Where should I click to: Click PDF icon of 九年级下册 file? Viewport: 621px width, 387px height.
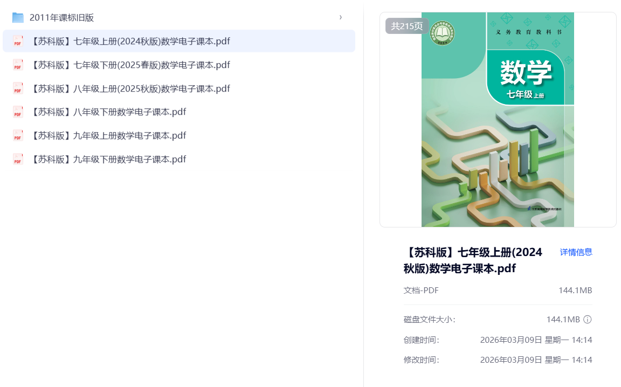(x=18, y=160)
